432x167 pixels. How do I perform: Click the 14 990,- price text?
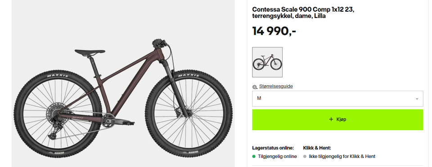pyautogui.click(x=274, y=31)
